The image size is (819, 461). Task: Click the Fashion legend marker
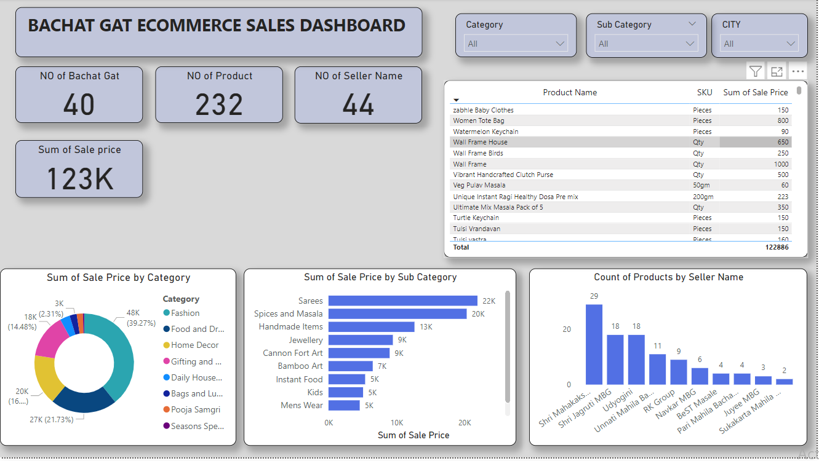point(166,313)
